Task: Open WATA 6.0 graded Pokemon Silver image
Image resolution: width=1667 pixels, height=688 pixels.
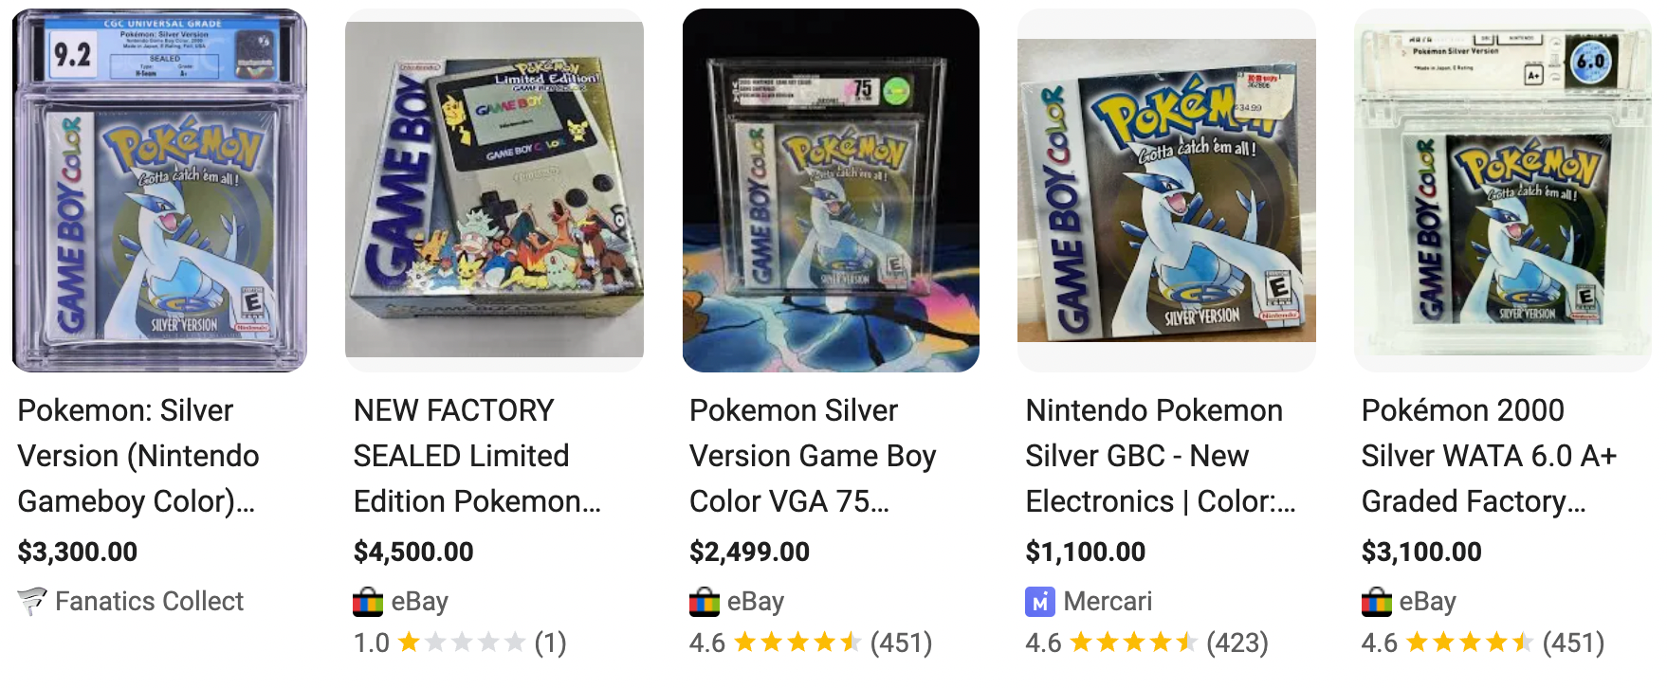Action: click(x=1502, y=190)
